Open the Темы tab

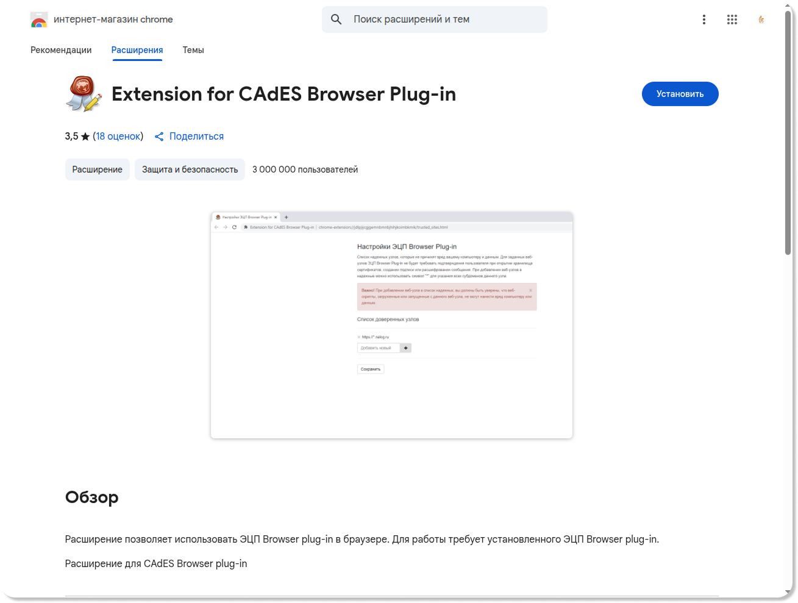point(193,50)
